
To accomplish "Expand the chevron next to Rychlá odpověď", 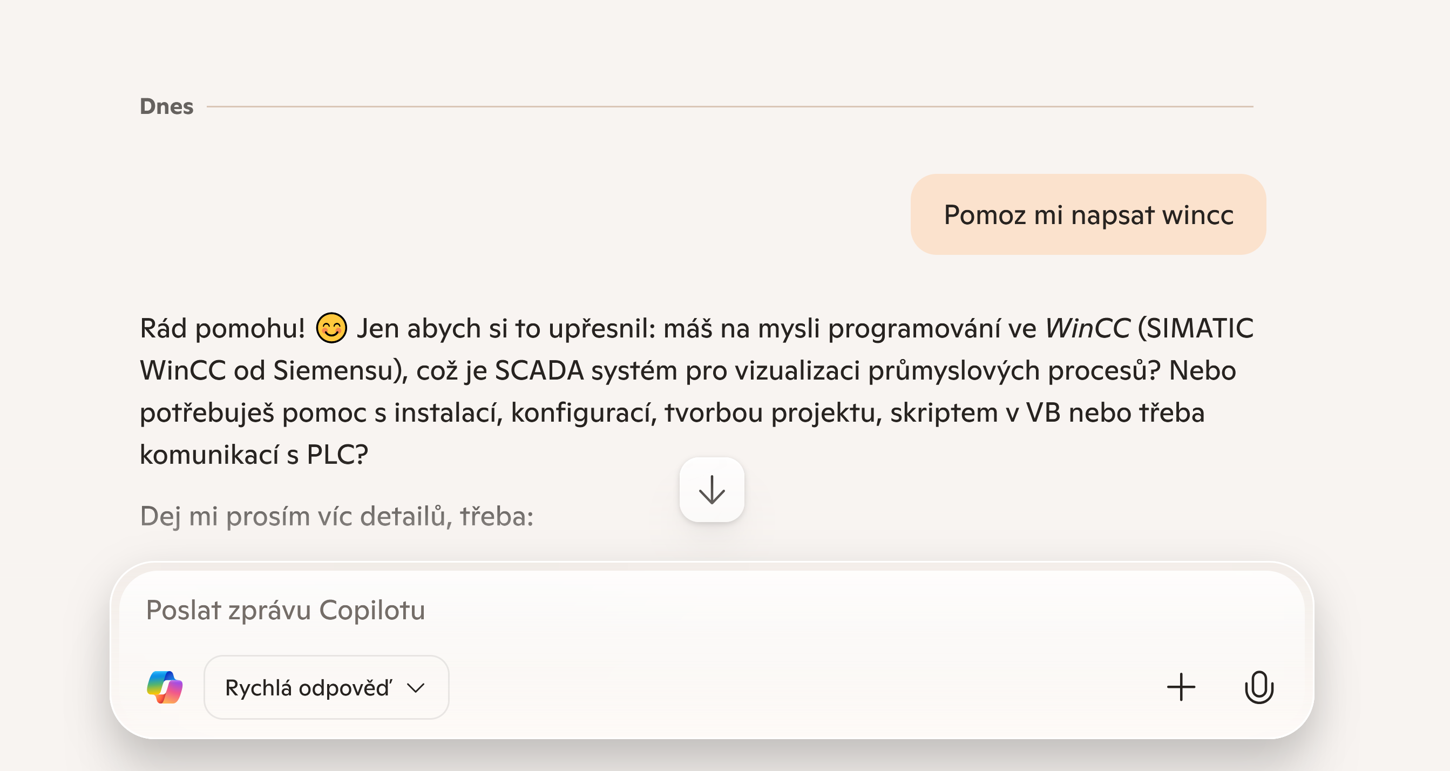I will pyautogui.click(x=416, y=688).
